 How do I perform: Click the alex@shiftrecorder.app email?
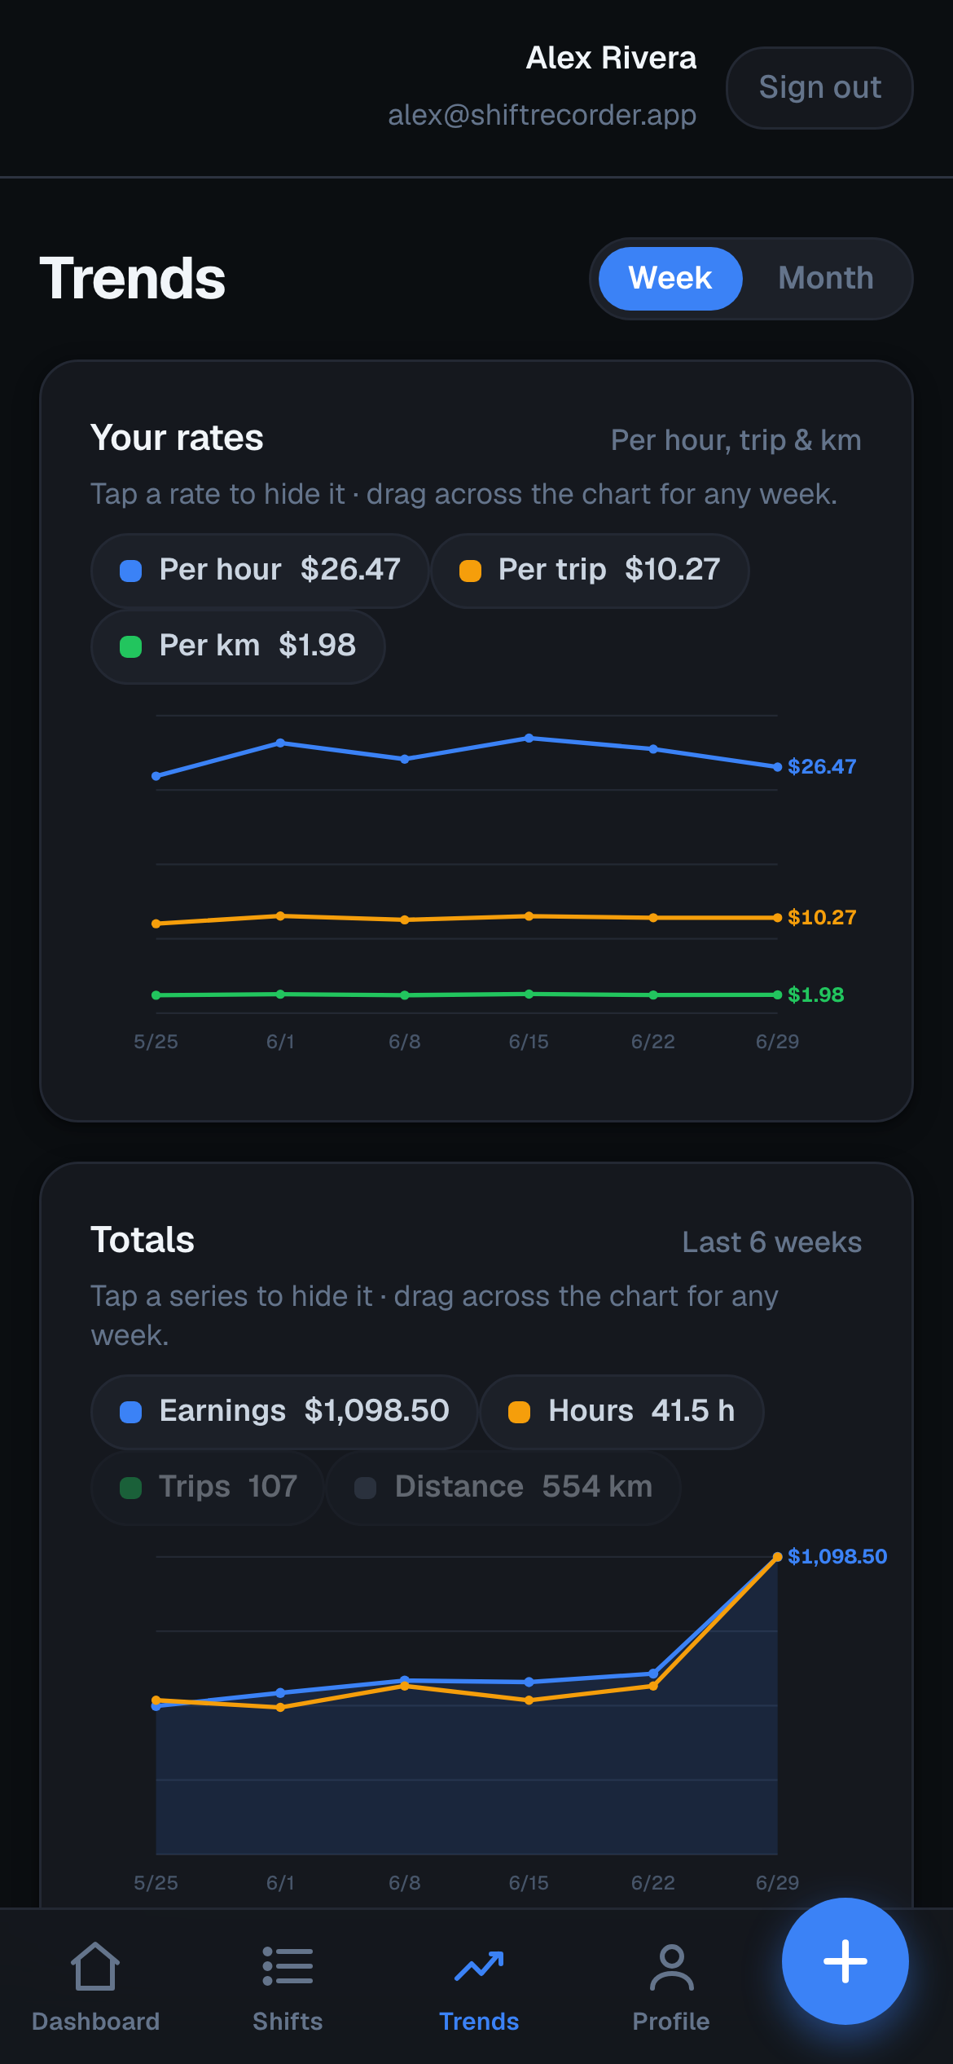coord(542,115)
